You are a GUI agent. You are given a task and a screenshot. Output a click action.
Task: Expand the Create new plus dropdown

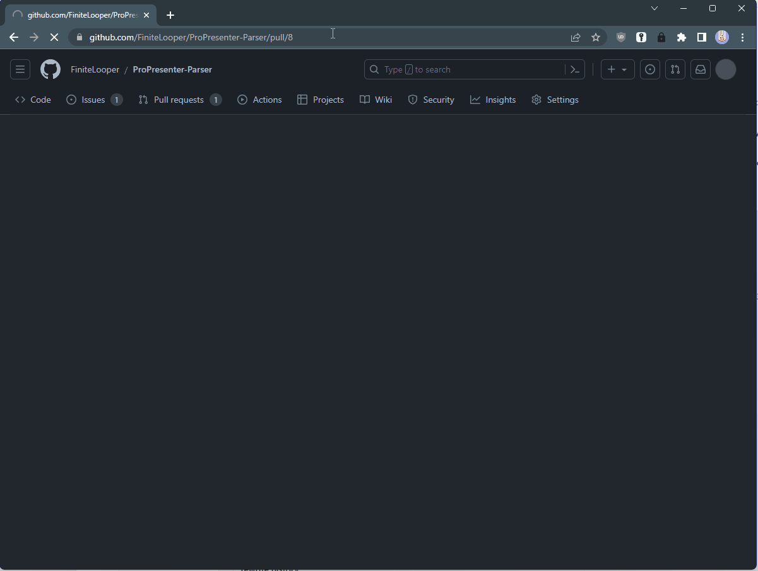point(618,69)
